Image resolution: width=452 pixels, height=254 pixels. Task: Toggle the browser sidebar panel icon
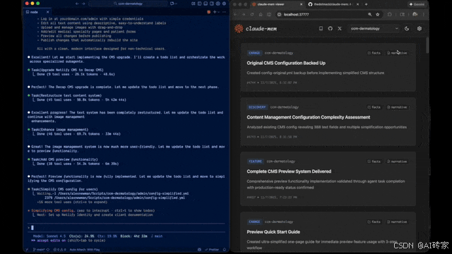[x=269, y=14]
